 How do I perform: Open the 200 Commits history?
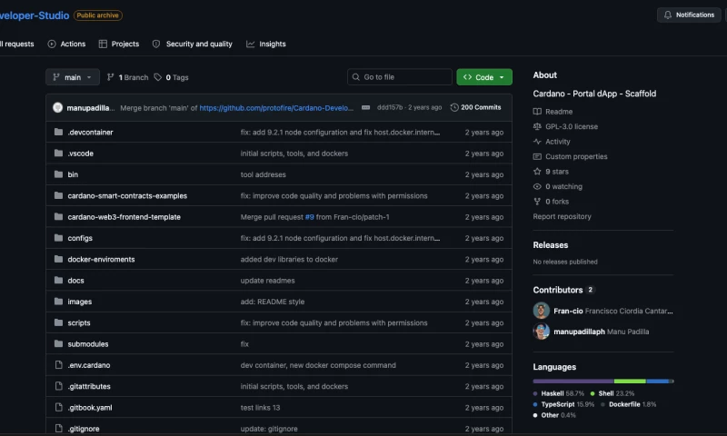click(x=475, y=107)
